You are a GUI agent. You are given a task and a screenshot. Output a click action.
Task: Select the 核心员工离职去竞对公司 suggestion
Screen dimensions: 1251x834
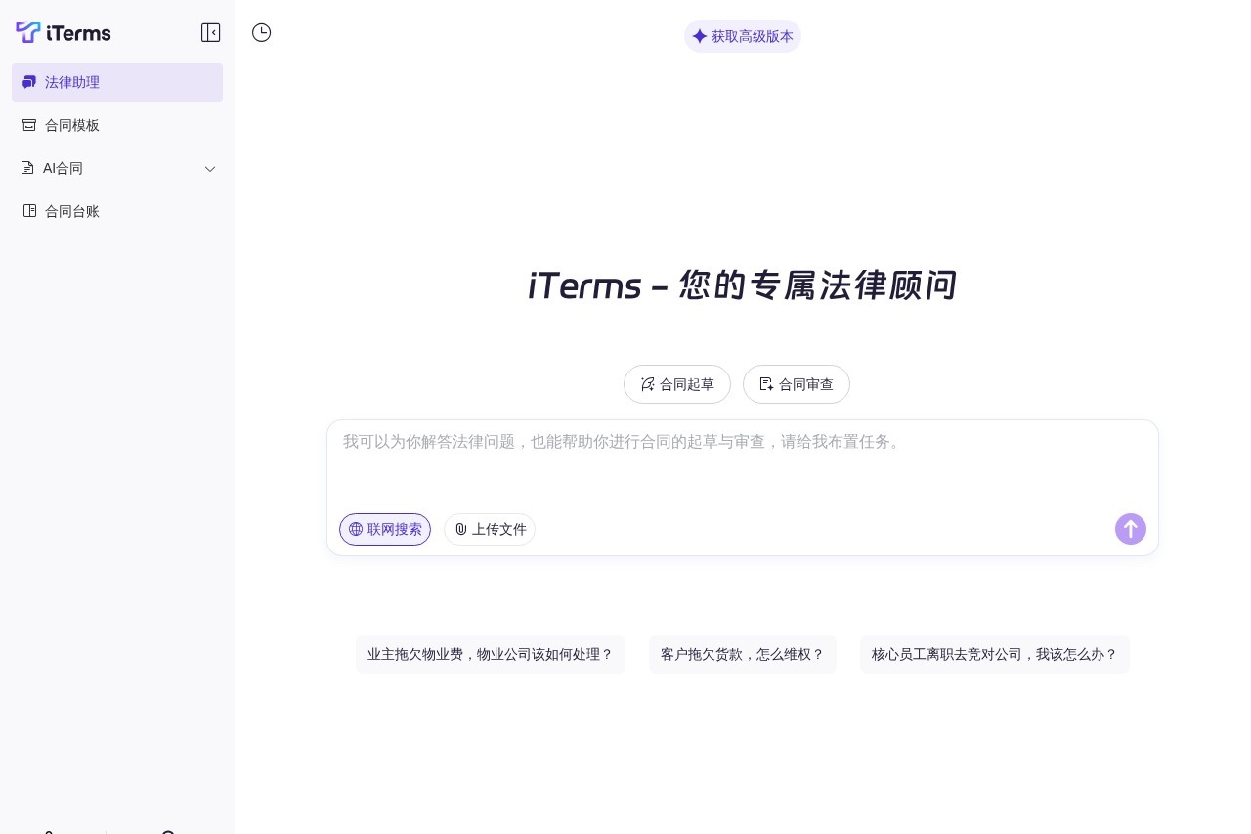994,654
